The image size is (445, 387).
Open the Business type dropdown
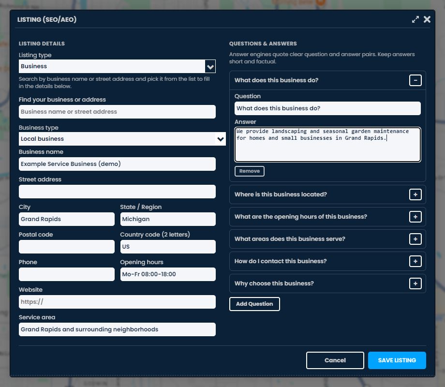[x=122, y=139]
